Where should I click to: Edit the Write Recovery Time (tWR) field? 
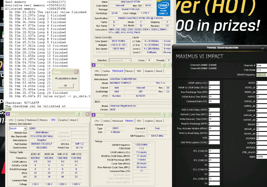[x=214, y=119]
